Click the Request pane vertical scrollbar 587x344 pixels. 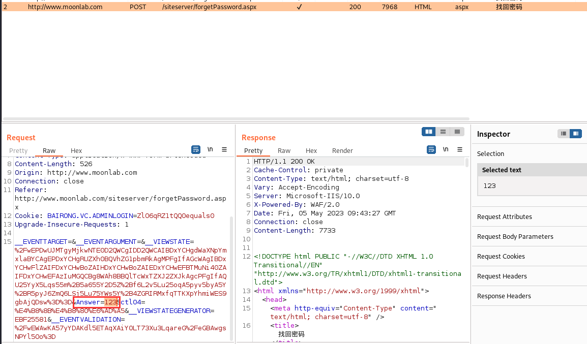tap(231, 278)
